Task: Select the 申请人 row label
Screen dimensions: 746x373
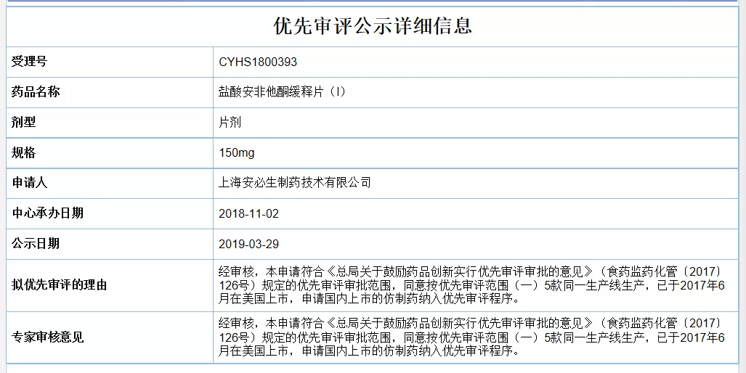Action: (29, 183)
